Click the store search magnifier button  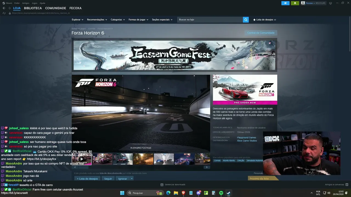pos(246,20)
